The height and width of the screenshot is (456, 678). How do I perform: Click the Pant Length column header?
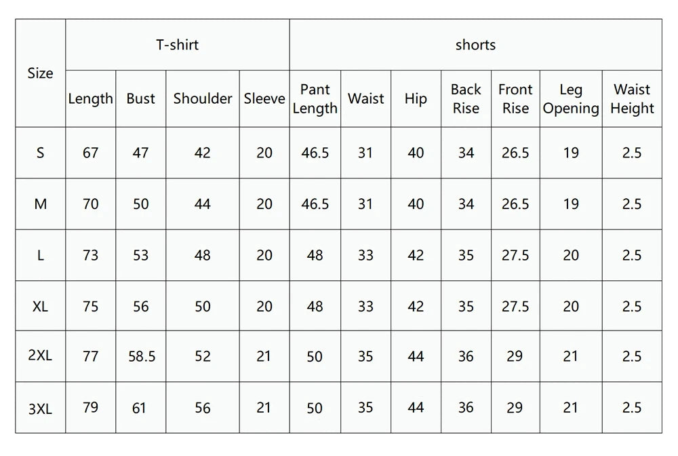coord(315,98)
